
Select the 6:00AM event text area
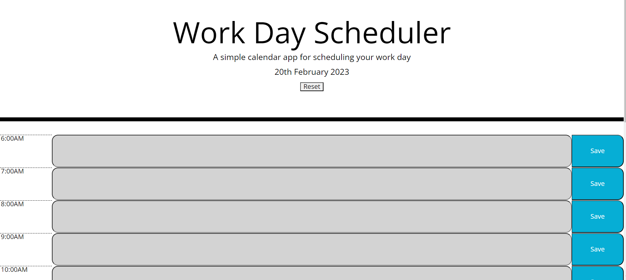click(x=311, y=150)
